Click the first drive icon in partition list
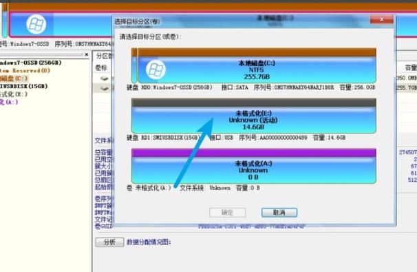 click(x=105, y=79)
